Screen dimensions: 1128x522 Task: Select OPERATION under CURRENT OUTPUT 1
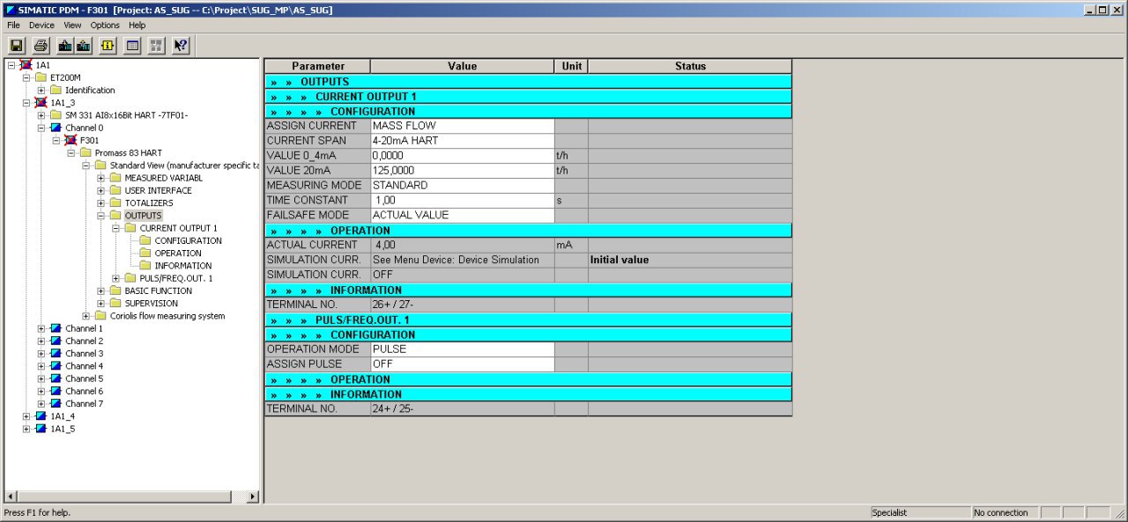[x=178, y=253]
